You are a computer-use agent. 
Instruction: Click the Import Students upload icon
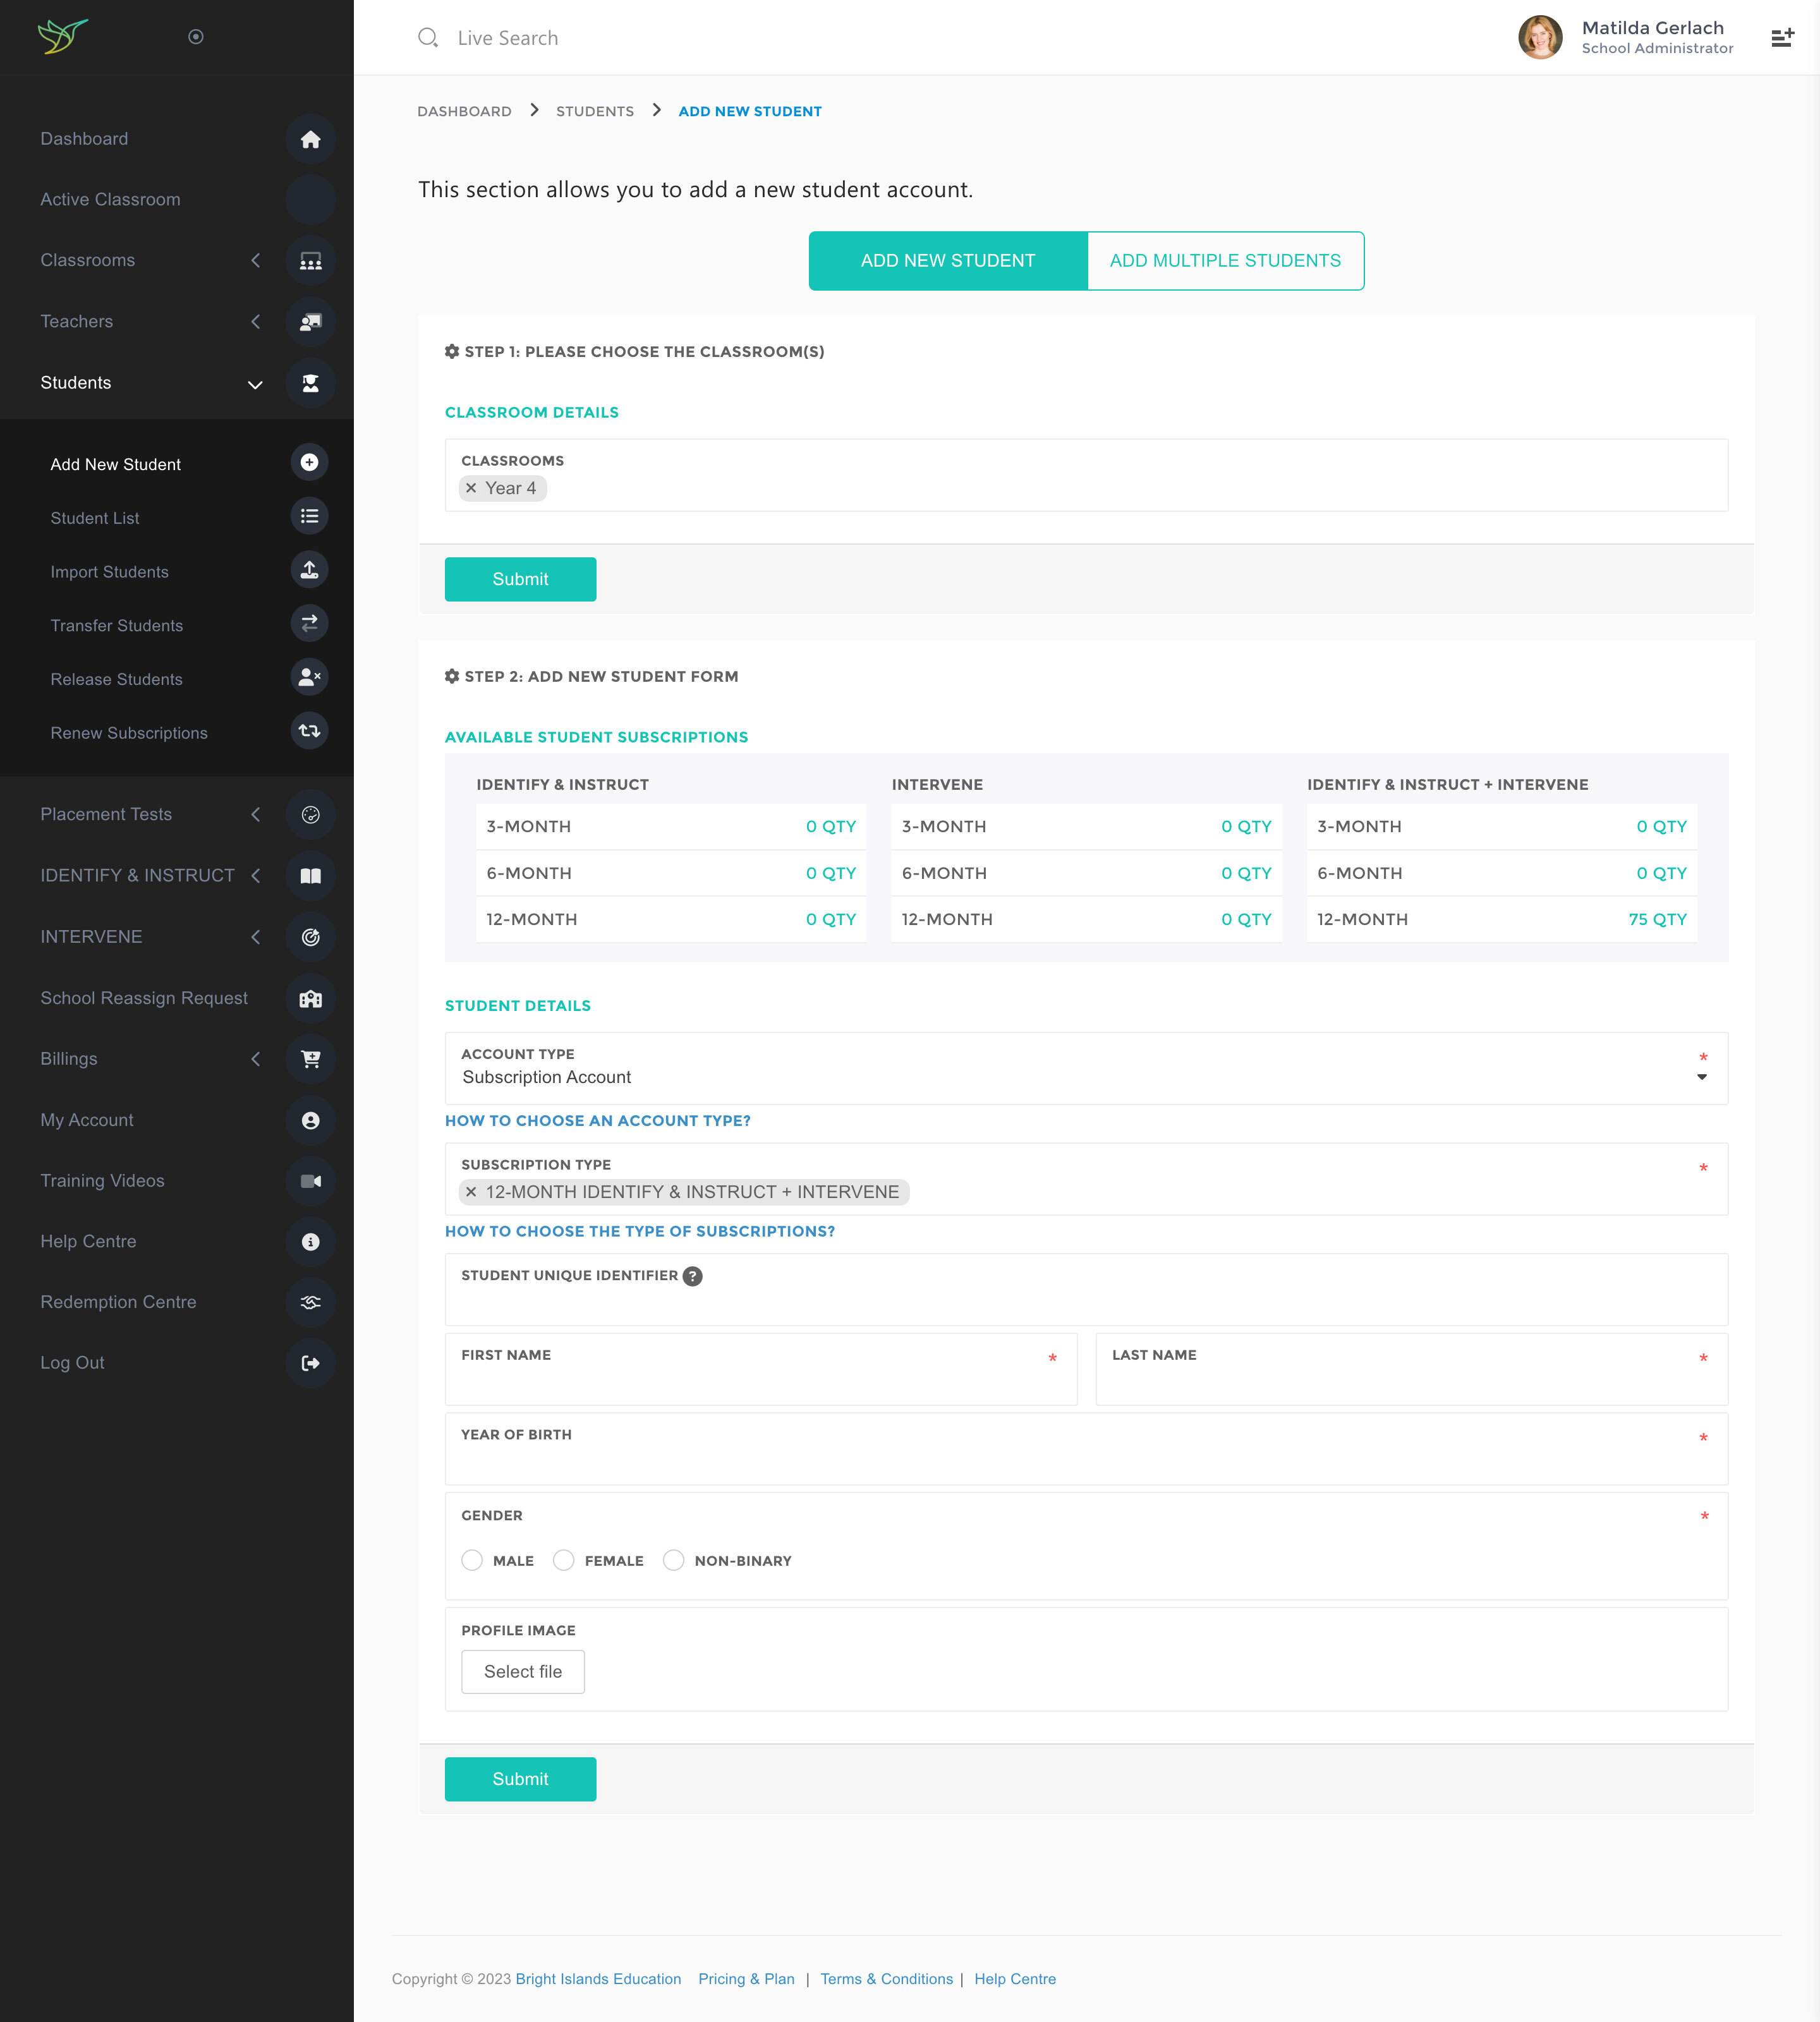click(310, 570)
